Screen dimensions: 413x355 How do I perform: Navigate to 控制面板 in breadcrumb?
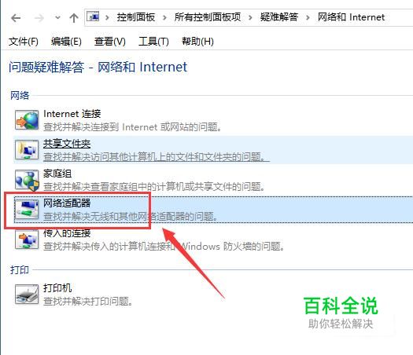136,17
